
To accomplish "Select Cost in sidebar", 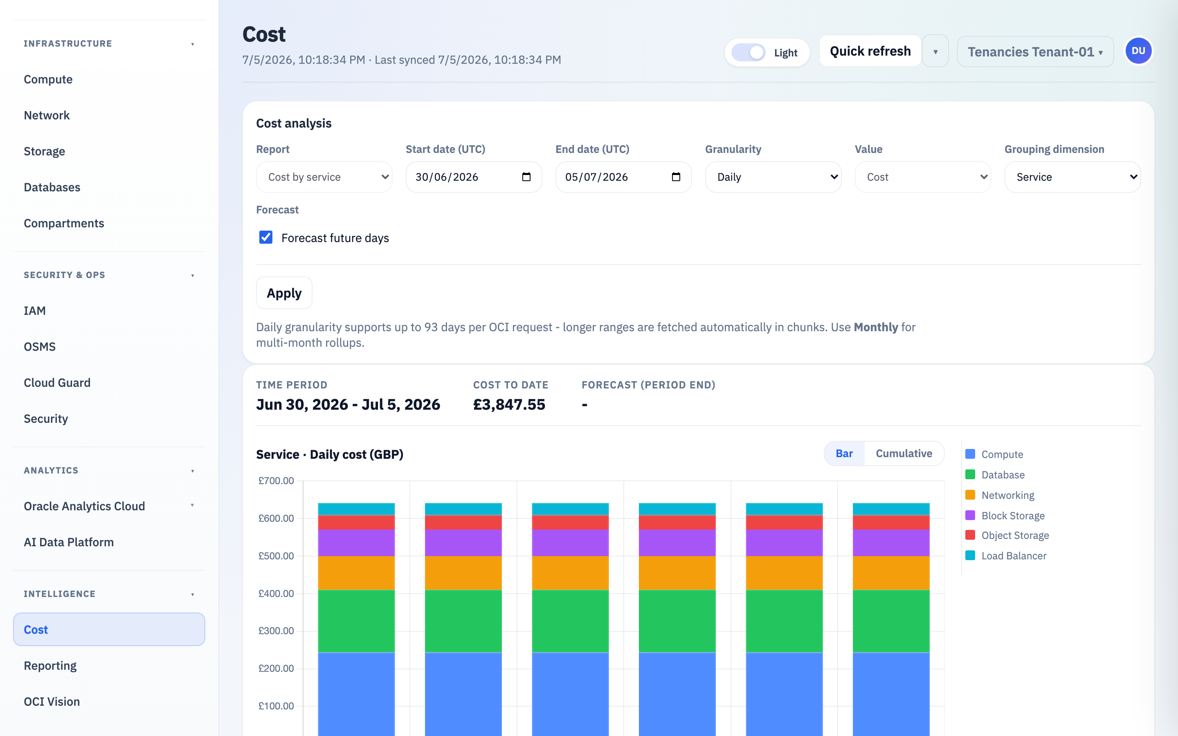I will [x=109, y=629].
